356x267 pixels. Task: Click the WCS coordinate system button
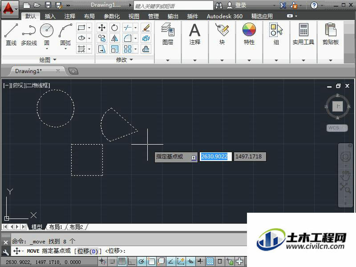(337, 128)
